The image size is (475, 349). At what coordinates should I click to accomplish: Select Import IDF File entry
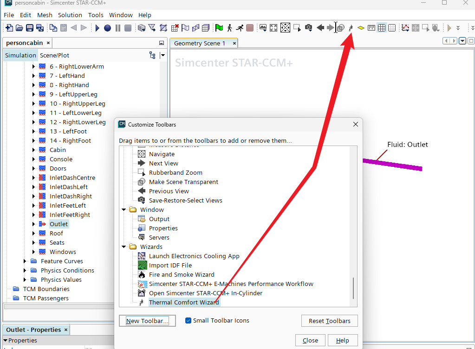tap(170, 265)
